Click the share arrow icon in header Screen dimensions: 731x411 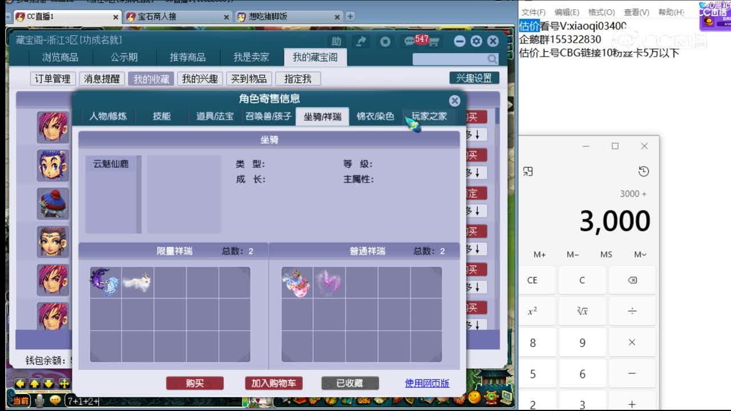pyautogui.click(x=361, y=41)
